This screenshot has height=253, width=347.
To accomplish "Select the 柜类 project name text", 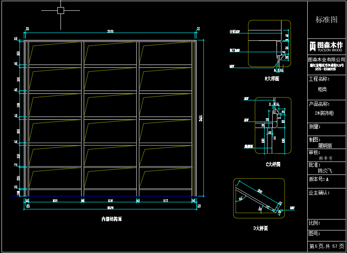I will click(322, 90).
